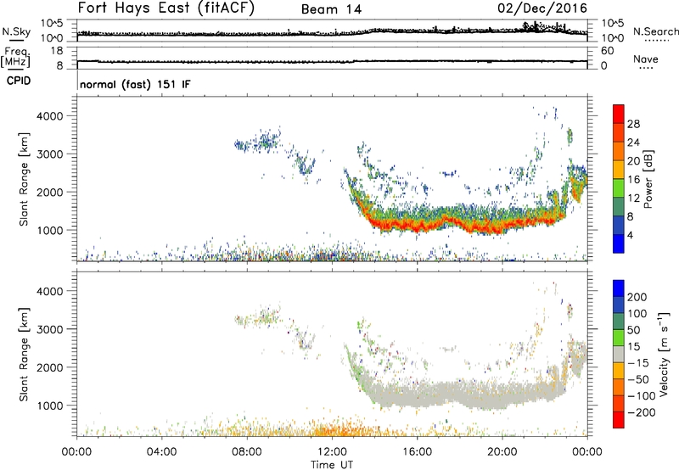Click the "CPID" label
Image resolution: width=679 pixels, height=470 pixels.
point(19,81)
